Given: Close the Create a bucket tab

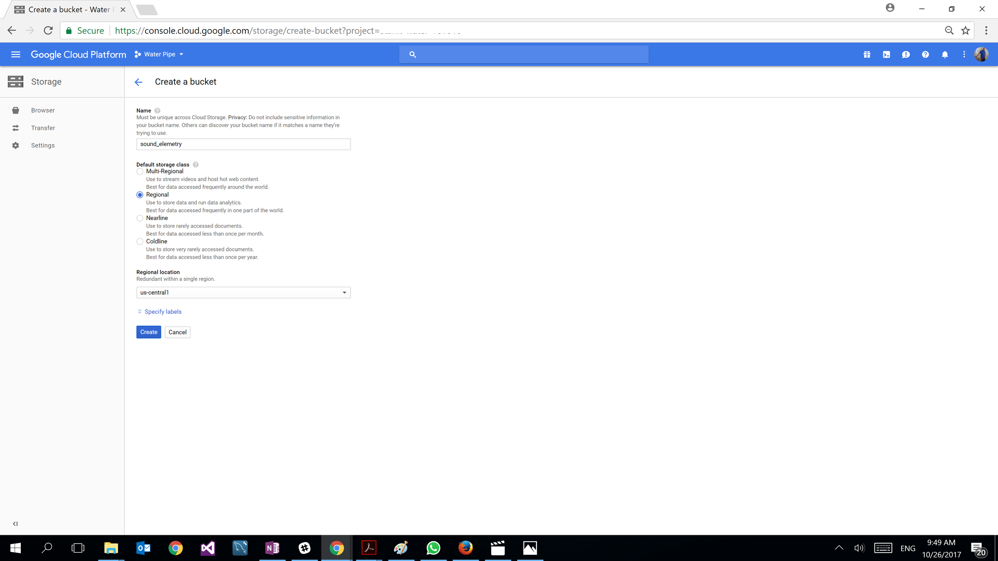Looking at the screenshot, I should point(123,10).
